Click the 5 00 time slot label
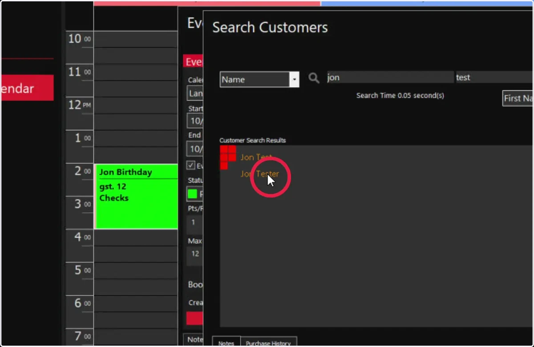 (x=82, y=270)
